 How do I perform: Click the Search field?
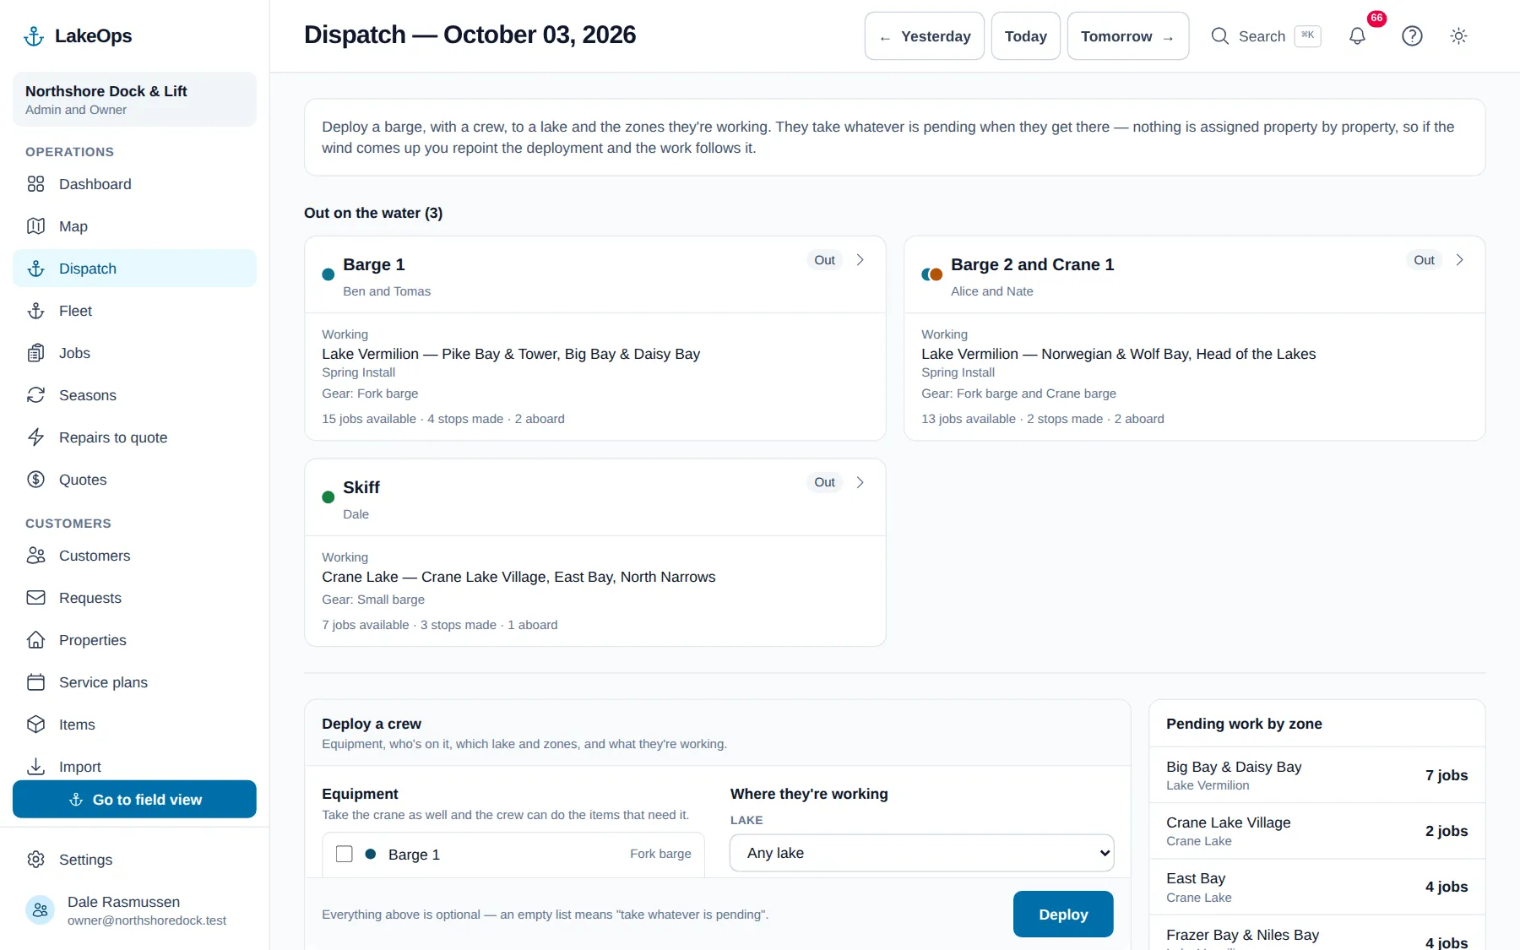(x=1265, y=36)
